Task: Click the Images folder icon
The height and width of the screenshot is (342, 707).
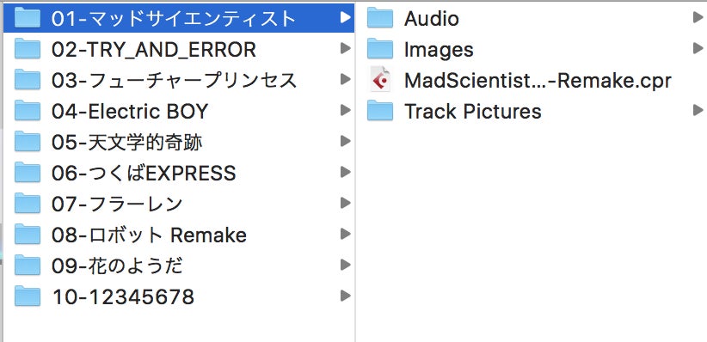Action: 379,49
